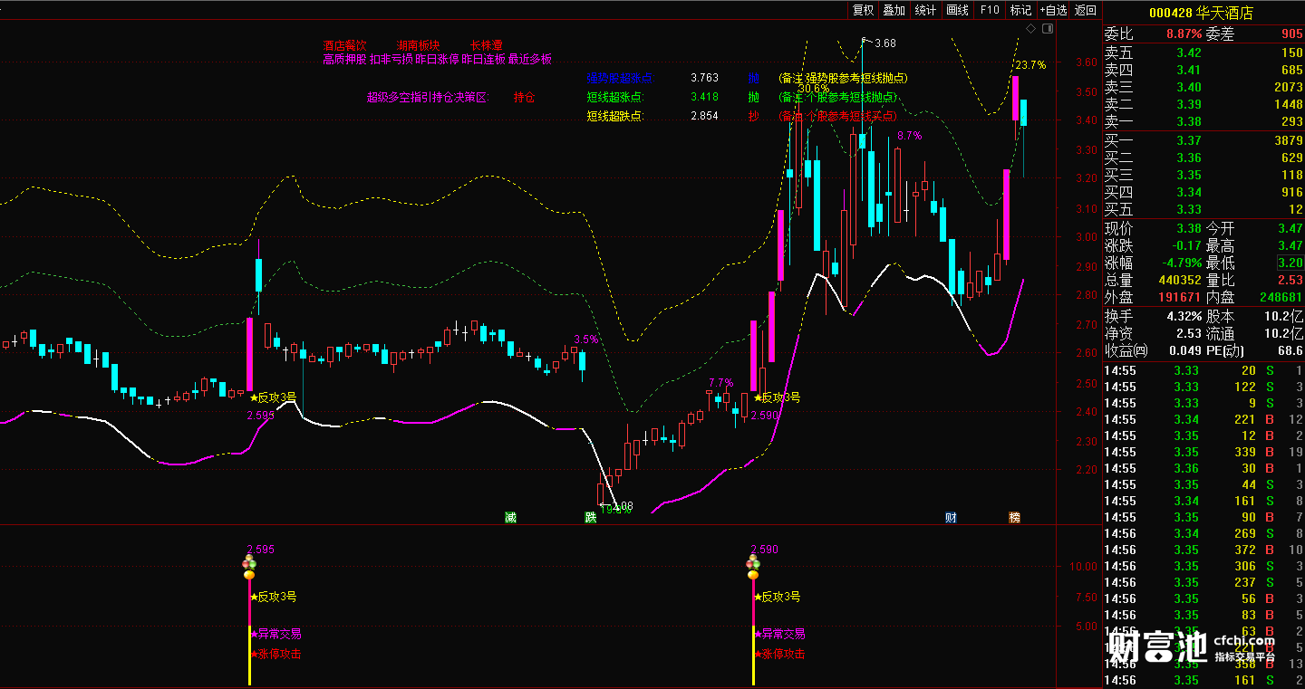The height and width of the screenshot is (689, 1305).
Task: Click the signal ball icon under 2.595
Action: point(248,568)
